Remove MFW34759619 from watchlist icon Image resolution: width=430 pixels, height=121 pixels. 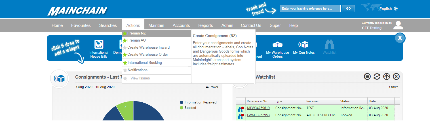pos(241,109)
